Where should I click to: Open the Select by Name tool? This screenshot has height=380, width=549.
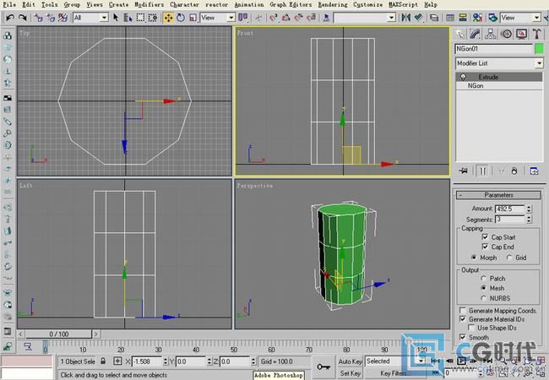[x=128, y=17]
